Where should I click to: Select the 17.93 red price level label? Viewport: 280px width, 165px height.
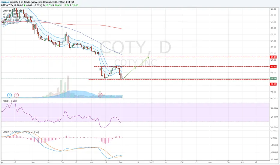(x=273, y=84)
